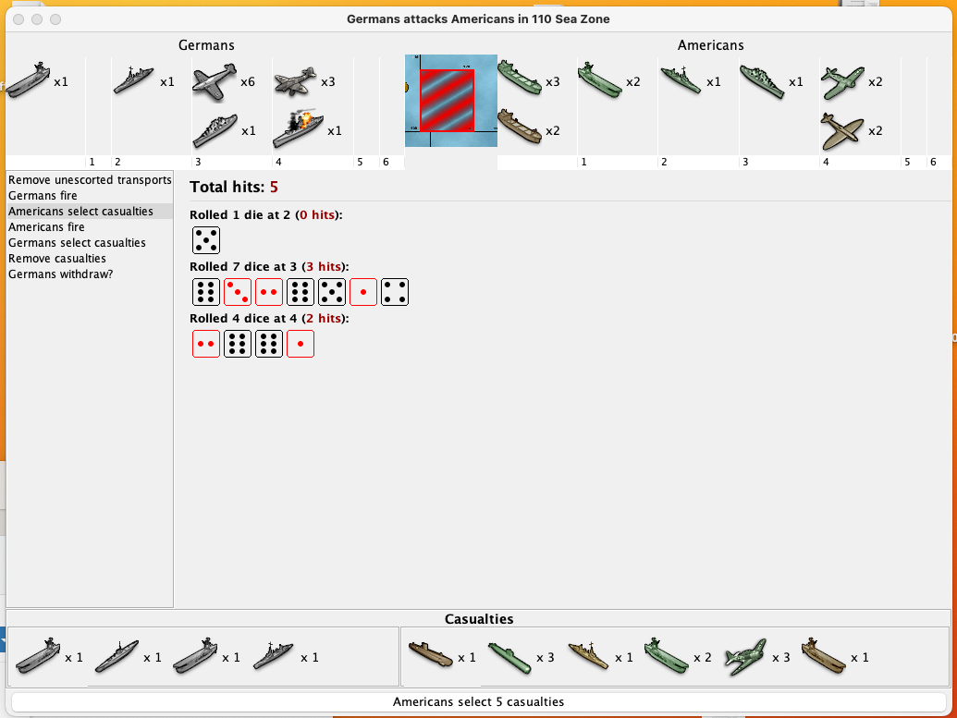Click 'Germans withdraw?' in the steps list
This screenshot has height=718, width=957.
coord(60,274)
